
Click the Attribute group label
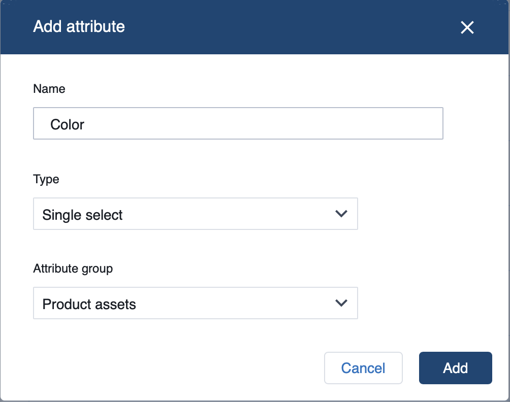[x=73, y=269]
